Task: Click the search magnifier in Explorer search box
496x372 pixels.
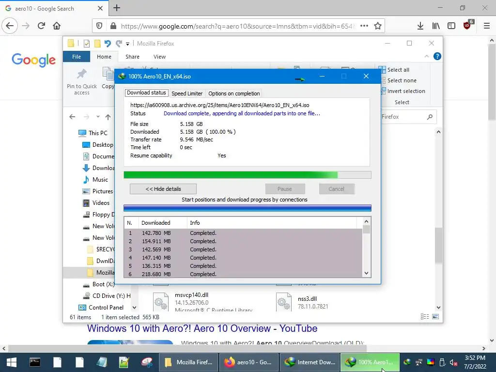Action: tap(430, 117)
